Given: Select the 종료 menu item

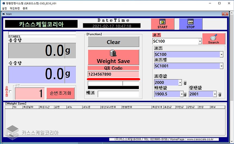Looking at the screenshot, I should click(25, 8).
